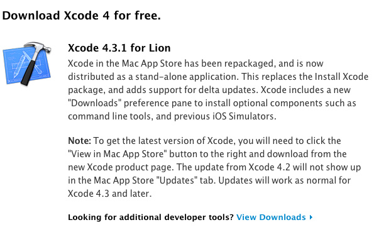The image size is (374, 237).
Task: Click the quoted "Updates" tab mention
Action: pos(177,180)
